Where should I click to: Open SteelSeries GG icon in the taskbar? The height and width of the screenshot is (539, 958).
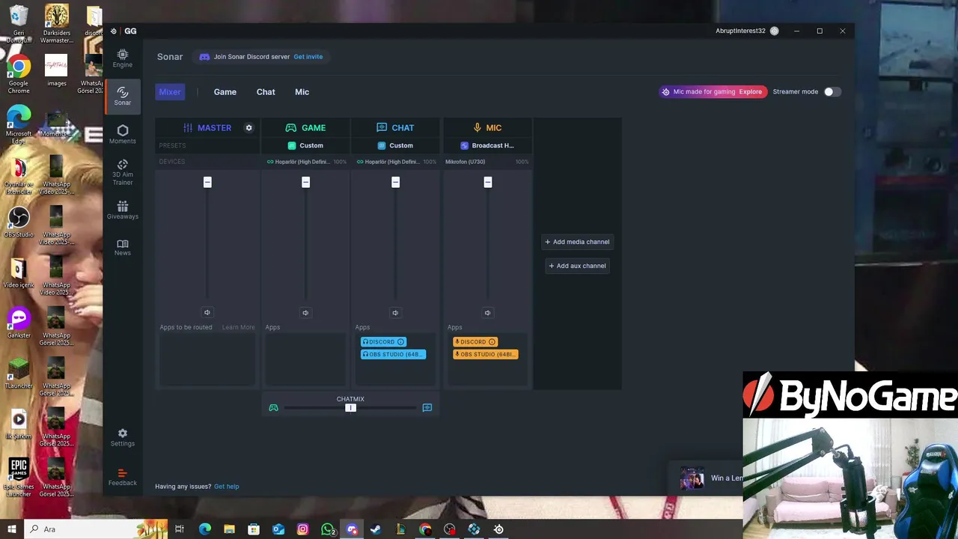click(x=498, y=529)
